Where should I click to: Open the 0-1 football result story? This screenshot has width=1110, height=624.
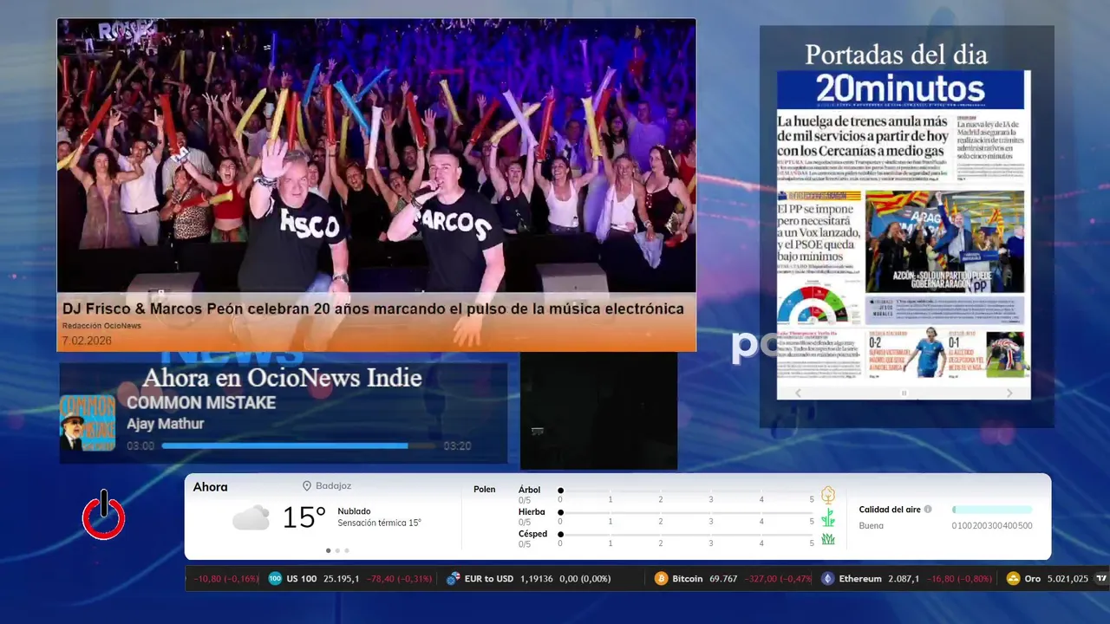coord(987,354)
